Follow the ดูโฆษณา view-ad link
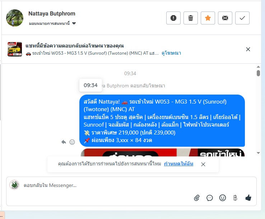Image resolution: width=265 pixels, height=219 pixels. coord(171,53)
